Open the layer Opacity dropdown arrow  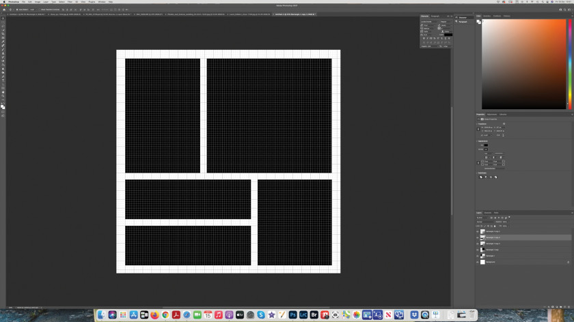click(508, 222)
